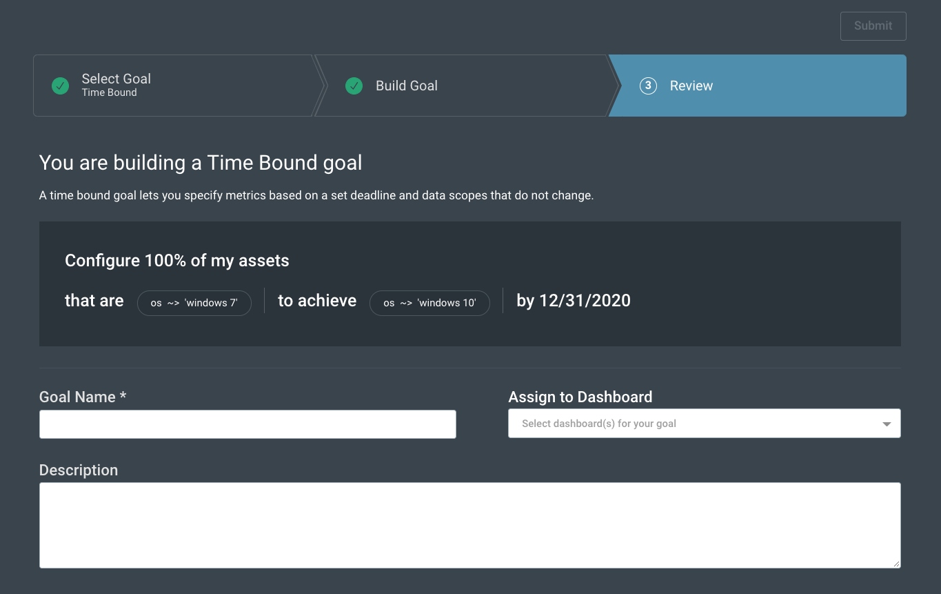Viewport: 941px width, 594px height.
Task: Click the green checkmark on Build Goal
Action: [x=354, y=86]
